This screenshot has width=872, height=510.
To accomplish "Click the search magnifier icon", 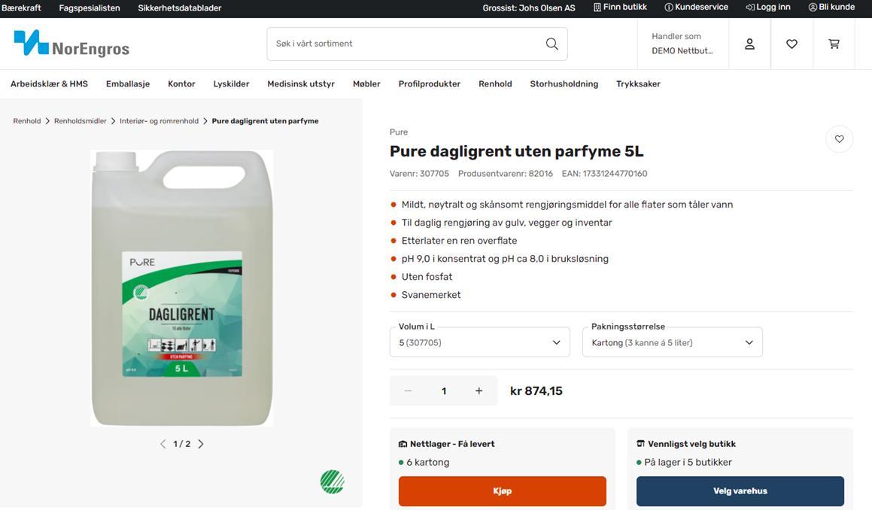I will (x=551, y=44).
